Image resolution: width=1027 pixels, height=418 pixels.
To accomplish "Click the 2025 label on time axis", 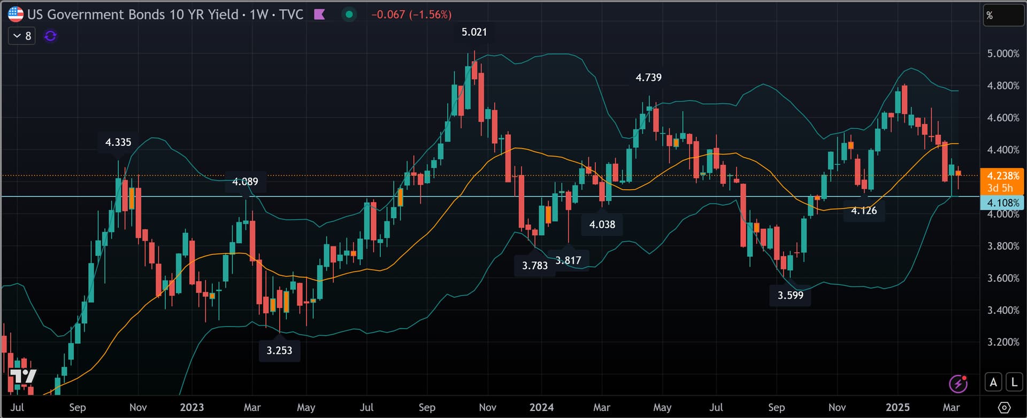I will 897,407.
